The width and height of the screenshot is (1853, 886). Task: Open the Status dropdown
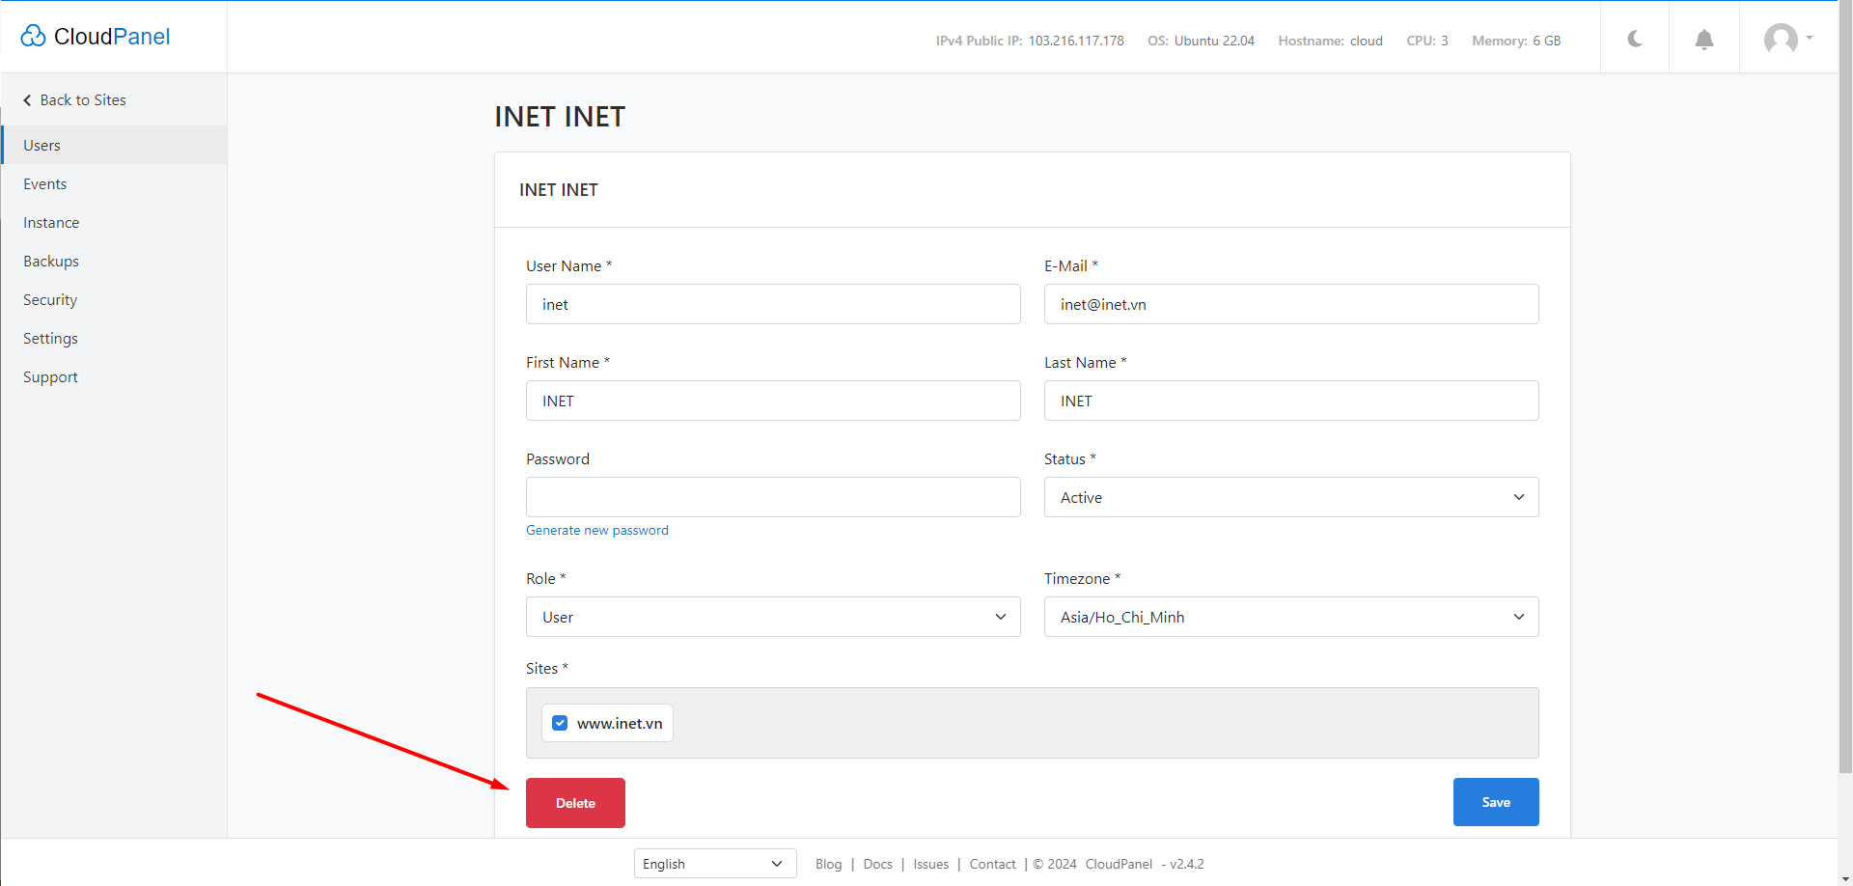pyautogui.click(x=1291, y=497)
